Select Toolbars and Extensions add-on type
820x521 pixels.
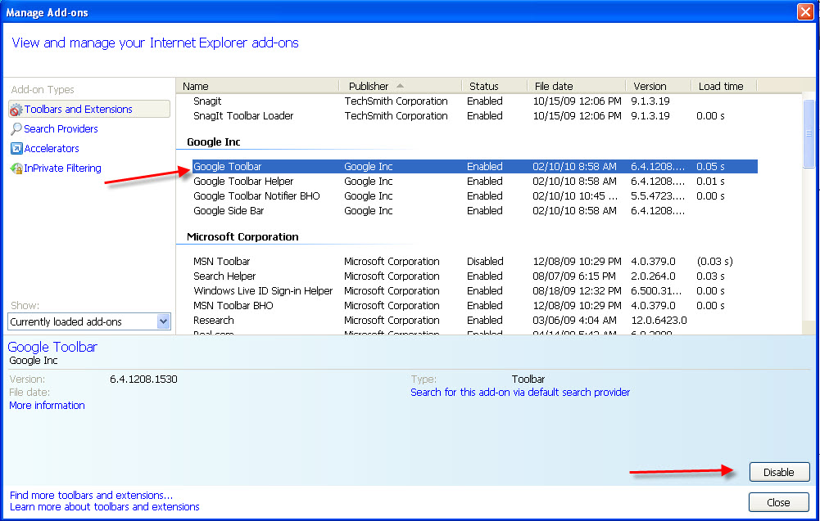pos(89,109)
